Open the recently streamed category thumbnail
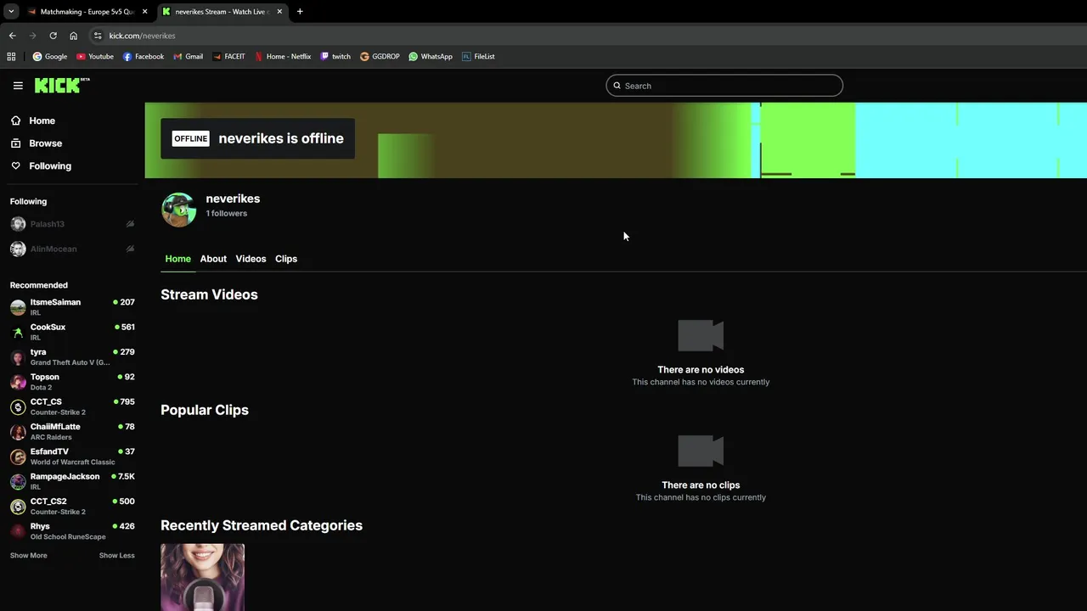The image size is (1087, 611). (x=202, y=577)
